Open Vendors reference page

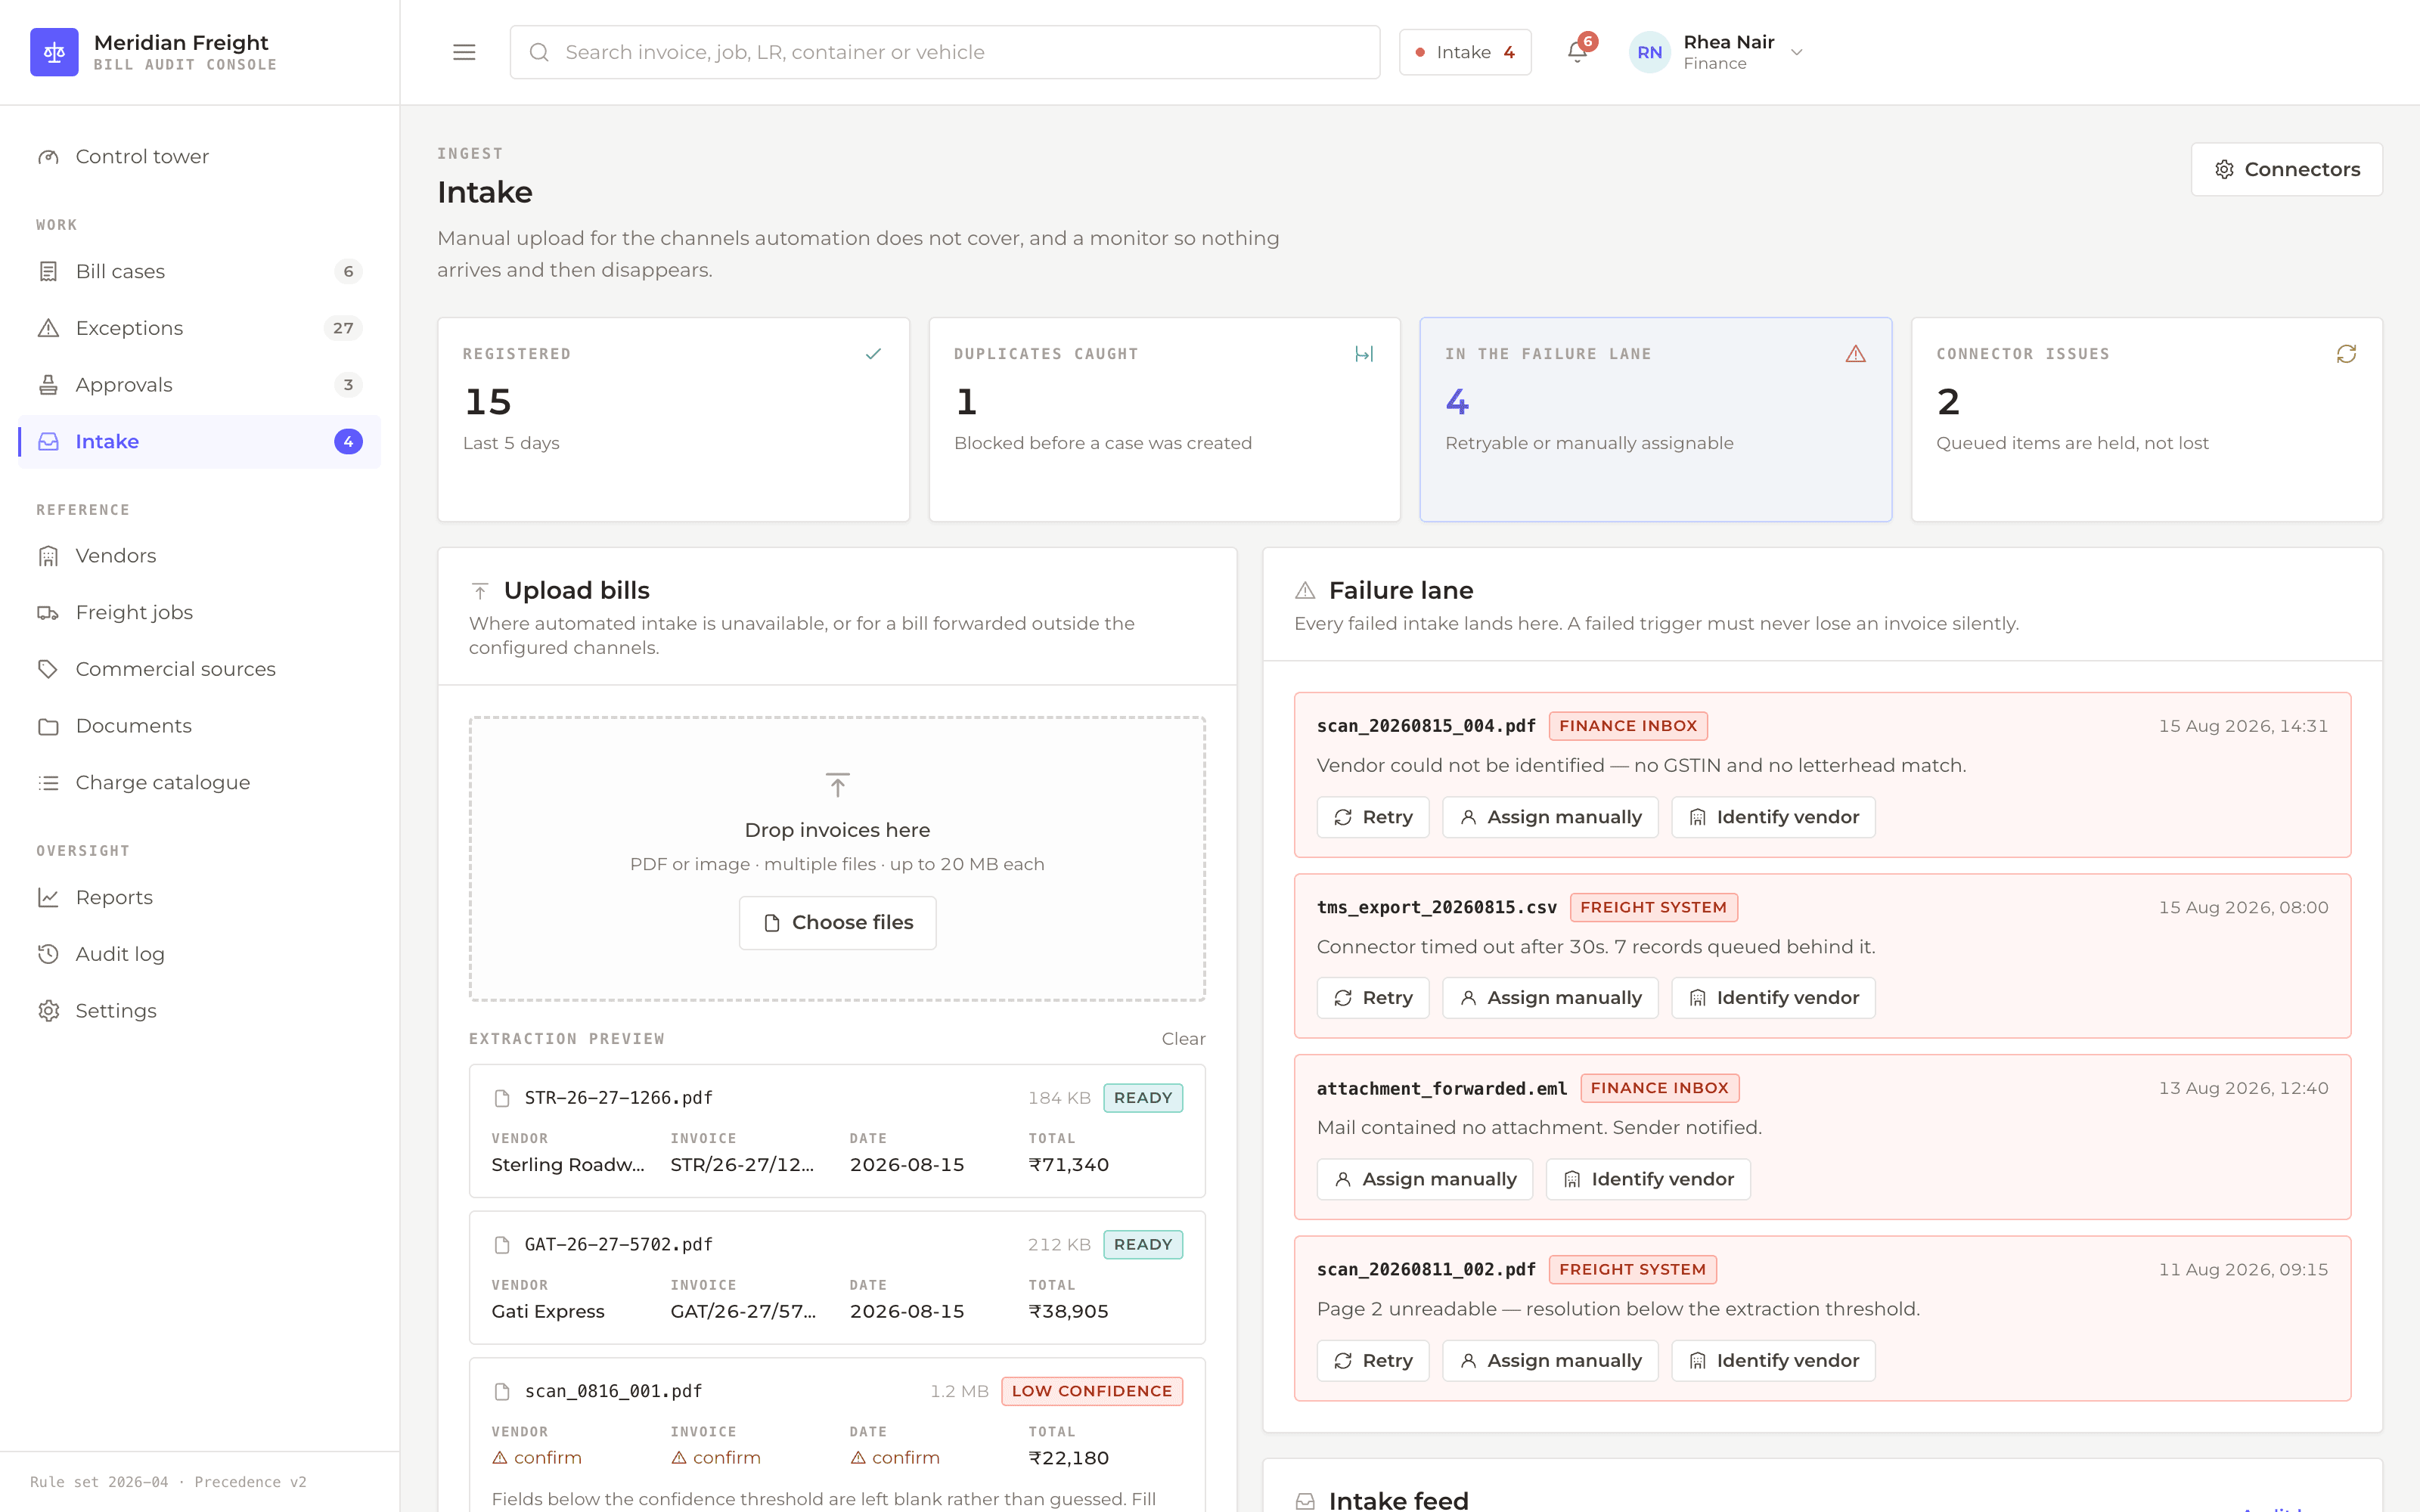click(199, 556)
